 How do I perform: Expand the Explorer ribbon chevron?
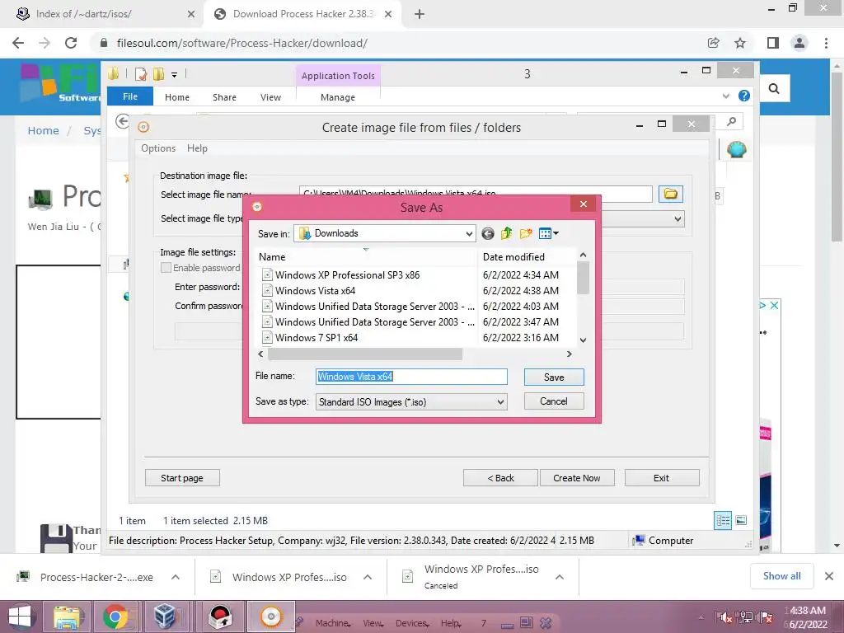pyautogui.click(x=726, y=96)
